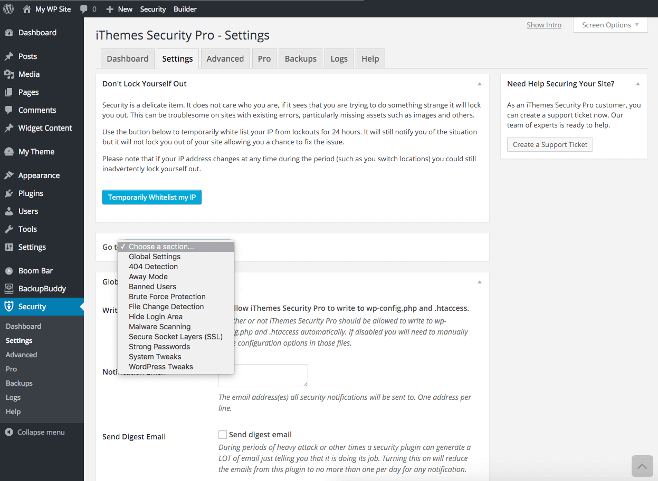Choose Brute Force Protection option
Image resolution: width=658 pixels, height=481 pixels.
pos(176,297)
